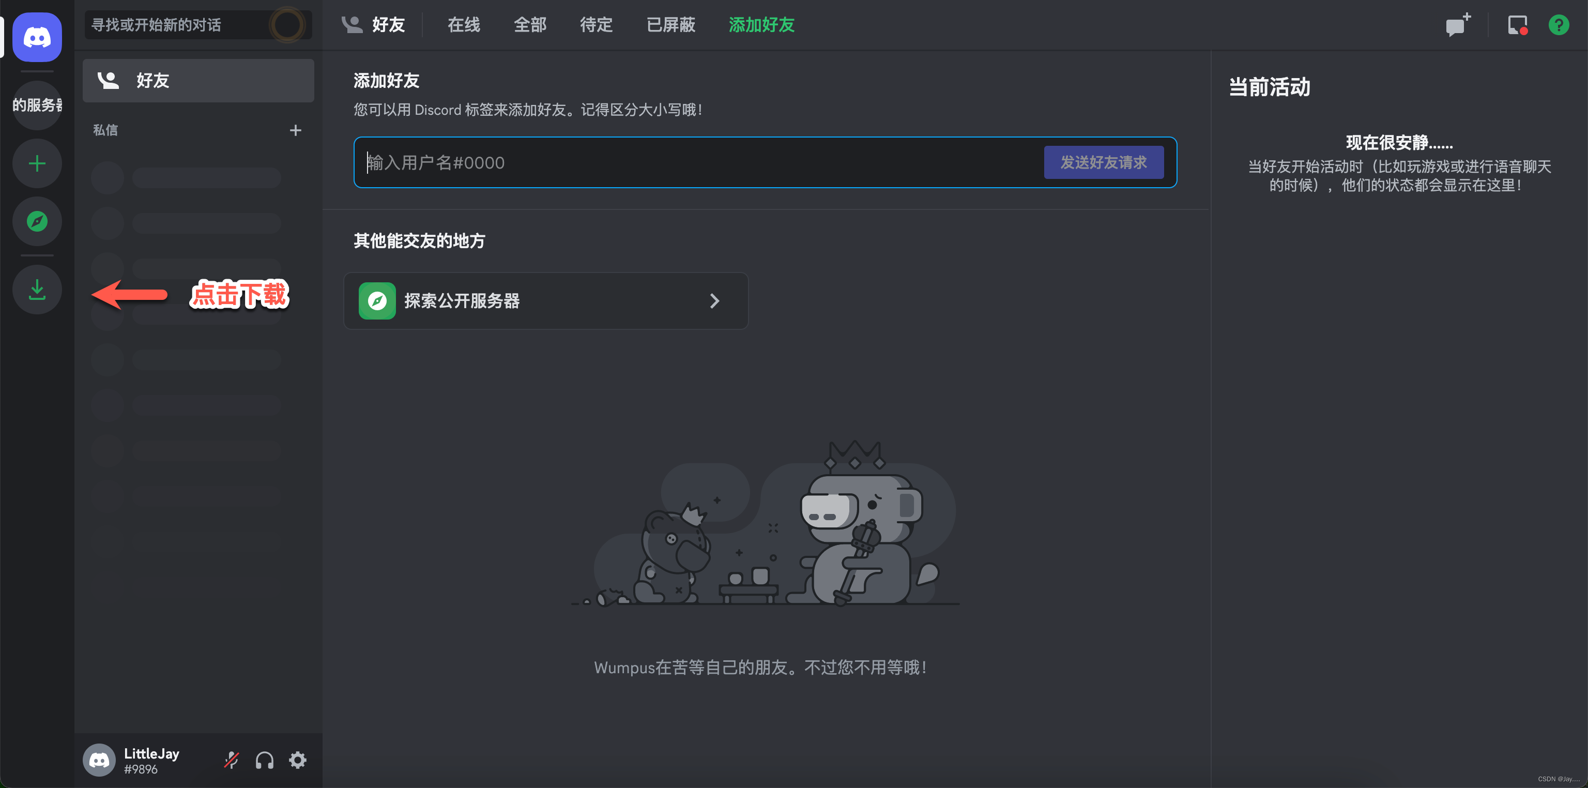The height and width of the screenshot is (788, 1588).
Task: Toggle the headphones deafen icon
Action: pyautogui.click(x=265, y=760)
